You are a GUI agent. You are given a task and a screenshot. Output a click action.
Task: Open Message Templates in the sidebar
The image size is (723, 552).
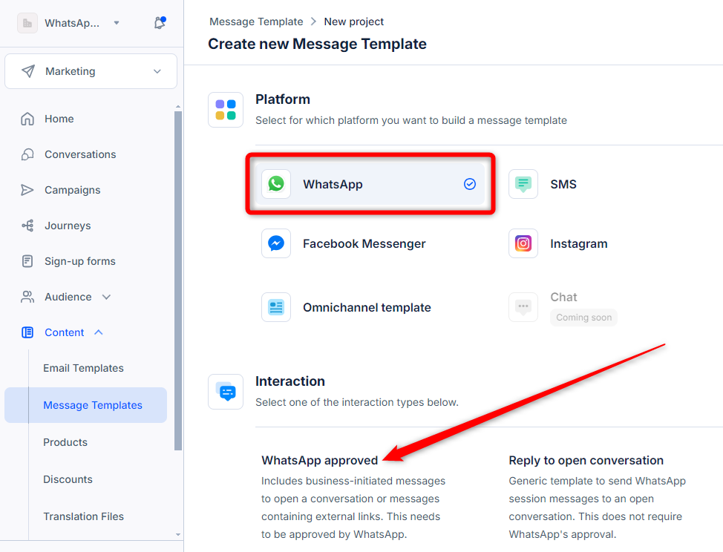coord(86,405)
